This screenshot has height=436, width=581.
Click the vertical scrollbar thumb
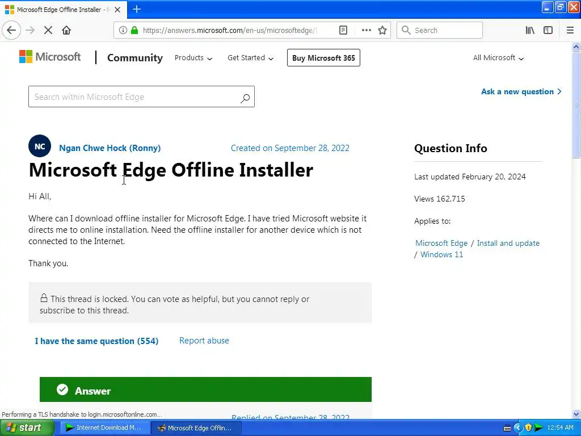click(576, 105)
